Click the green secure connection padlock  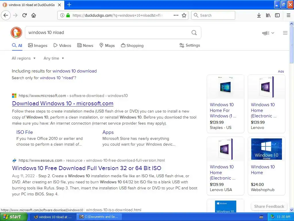pyautogui.click(x=68, y=15)
